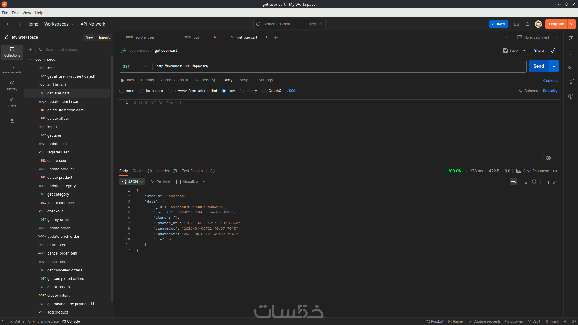Collapse the ecommerce collection tree
This screenshot has width=578, height=325.
(30, 60)
